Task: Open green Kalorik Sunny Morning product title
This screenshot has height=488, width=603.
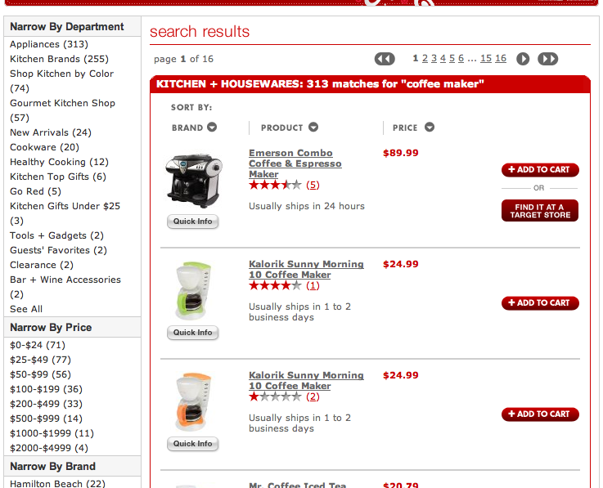Action: (306, 270)
